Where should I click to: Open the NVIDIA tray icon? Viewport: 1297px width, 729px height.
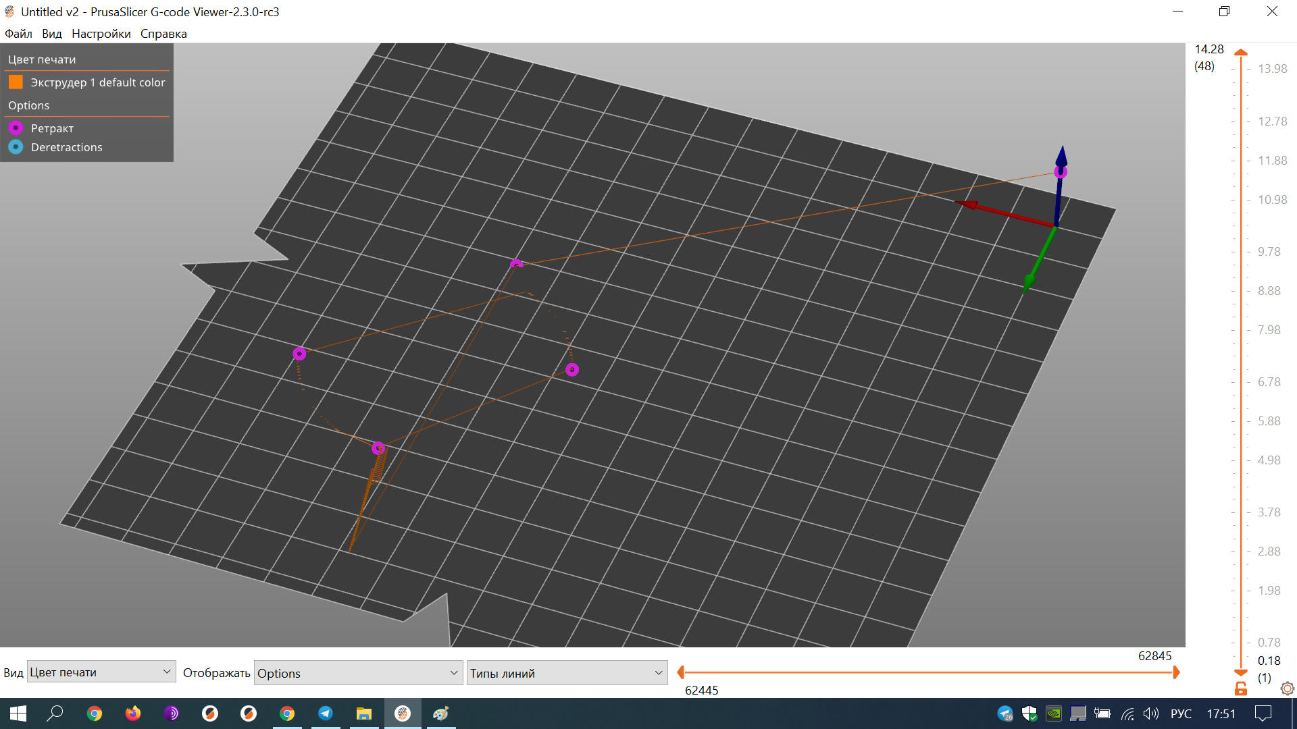(x=1054, y=713)
